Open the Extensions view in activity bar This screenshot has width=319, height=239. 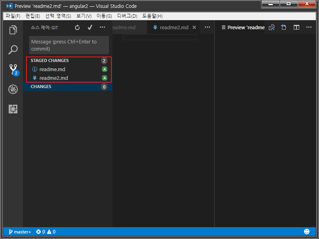pos(13,109)
